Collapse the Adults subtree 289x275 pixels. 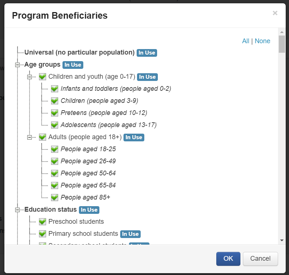[30, 137]
